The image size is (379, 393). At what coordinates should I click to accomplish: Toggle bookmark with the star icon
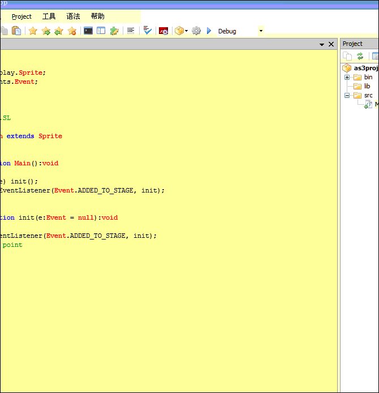(33, 31)
